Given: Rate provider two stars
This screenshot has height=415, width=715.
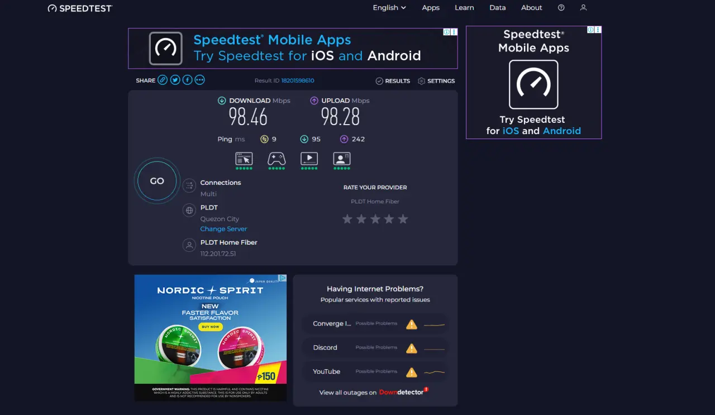Looking at the screenshot, I should pyautogui.click(x=361, y=219).
